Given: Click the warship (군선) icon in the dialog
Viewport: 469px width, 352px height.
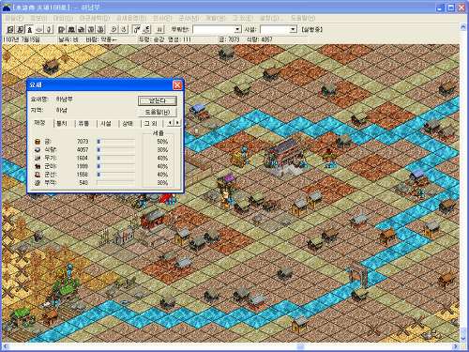Looking at the screenshot, I should point(38,175).
